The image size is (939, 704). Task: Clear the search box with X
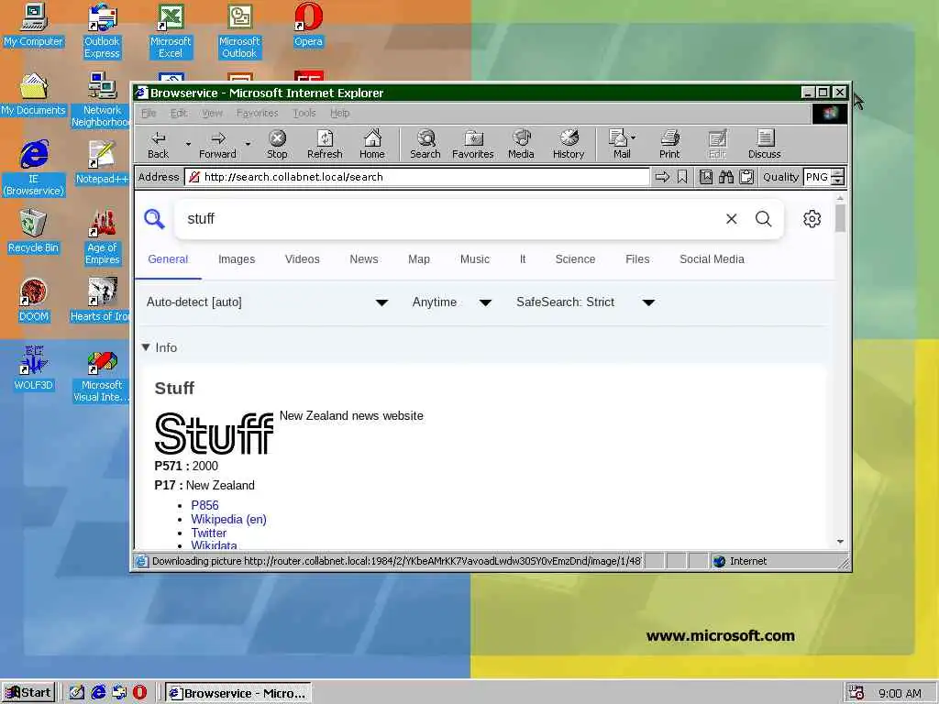coord(731,219)
